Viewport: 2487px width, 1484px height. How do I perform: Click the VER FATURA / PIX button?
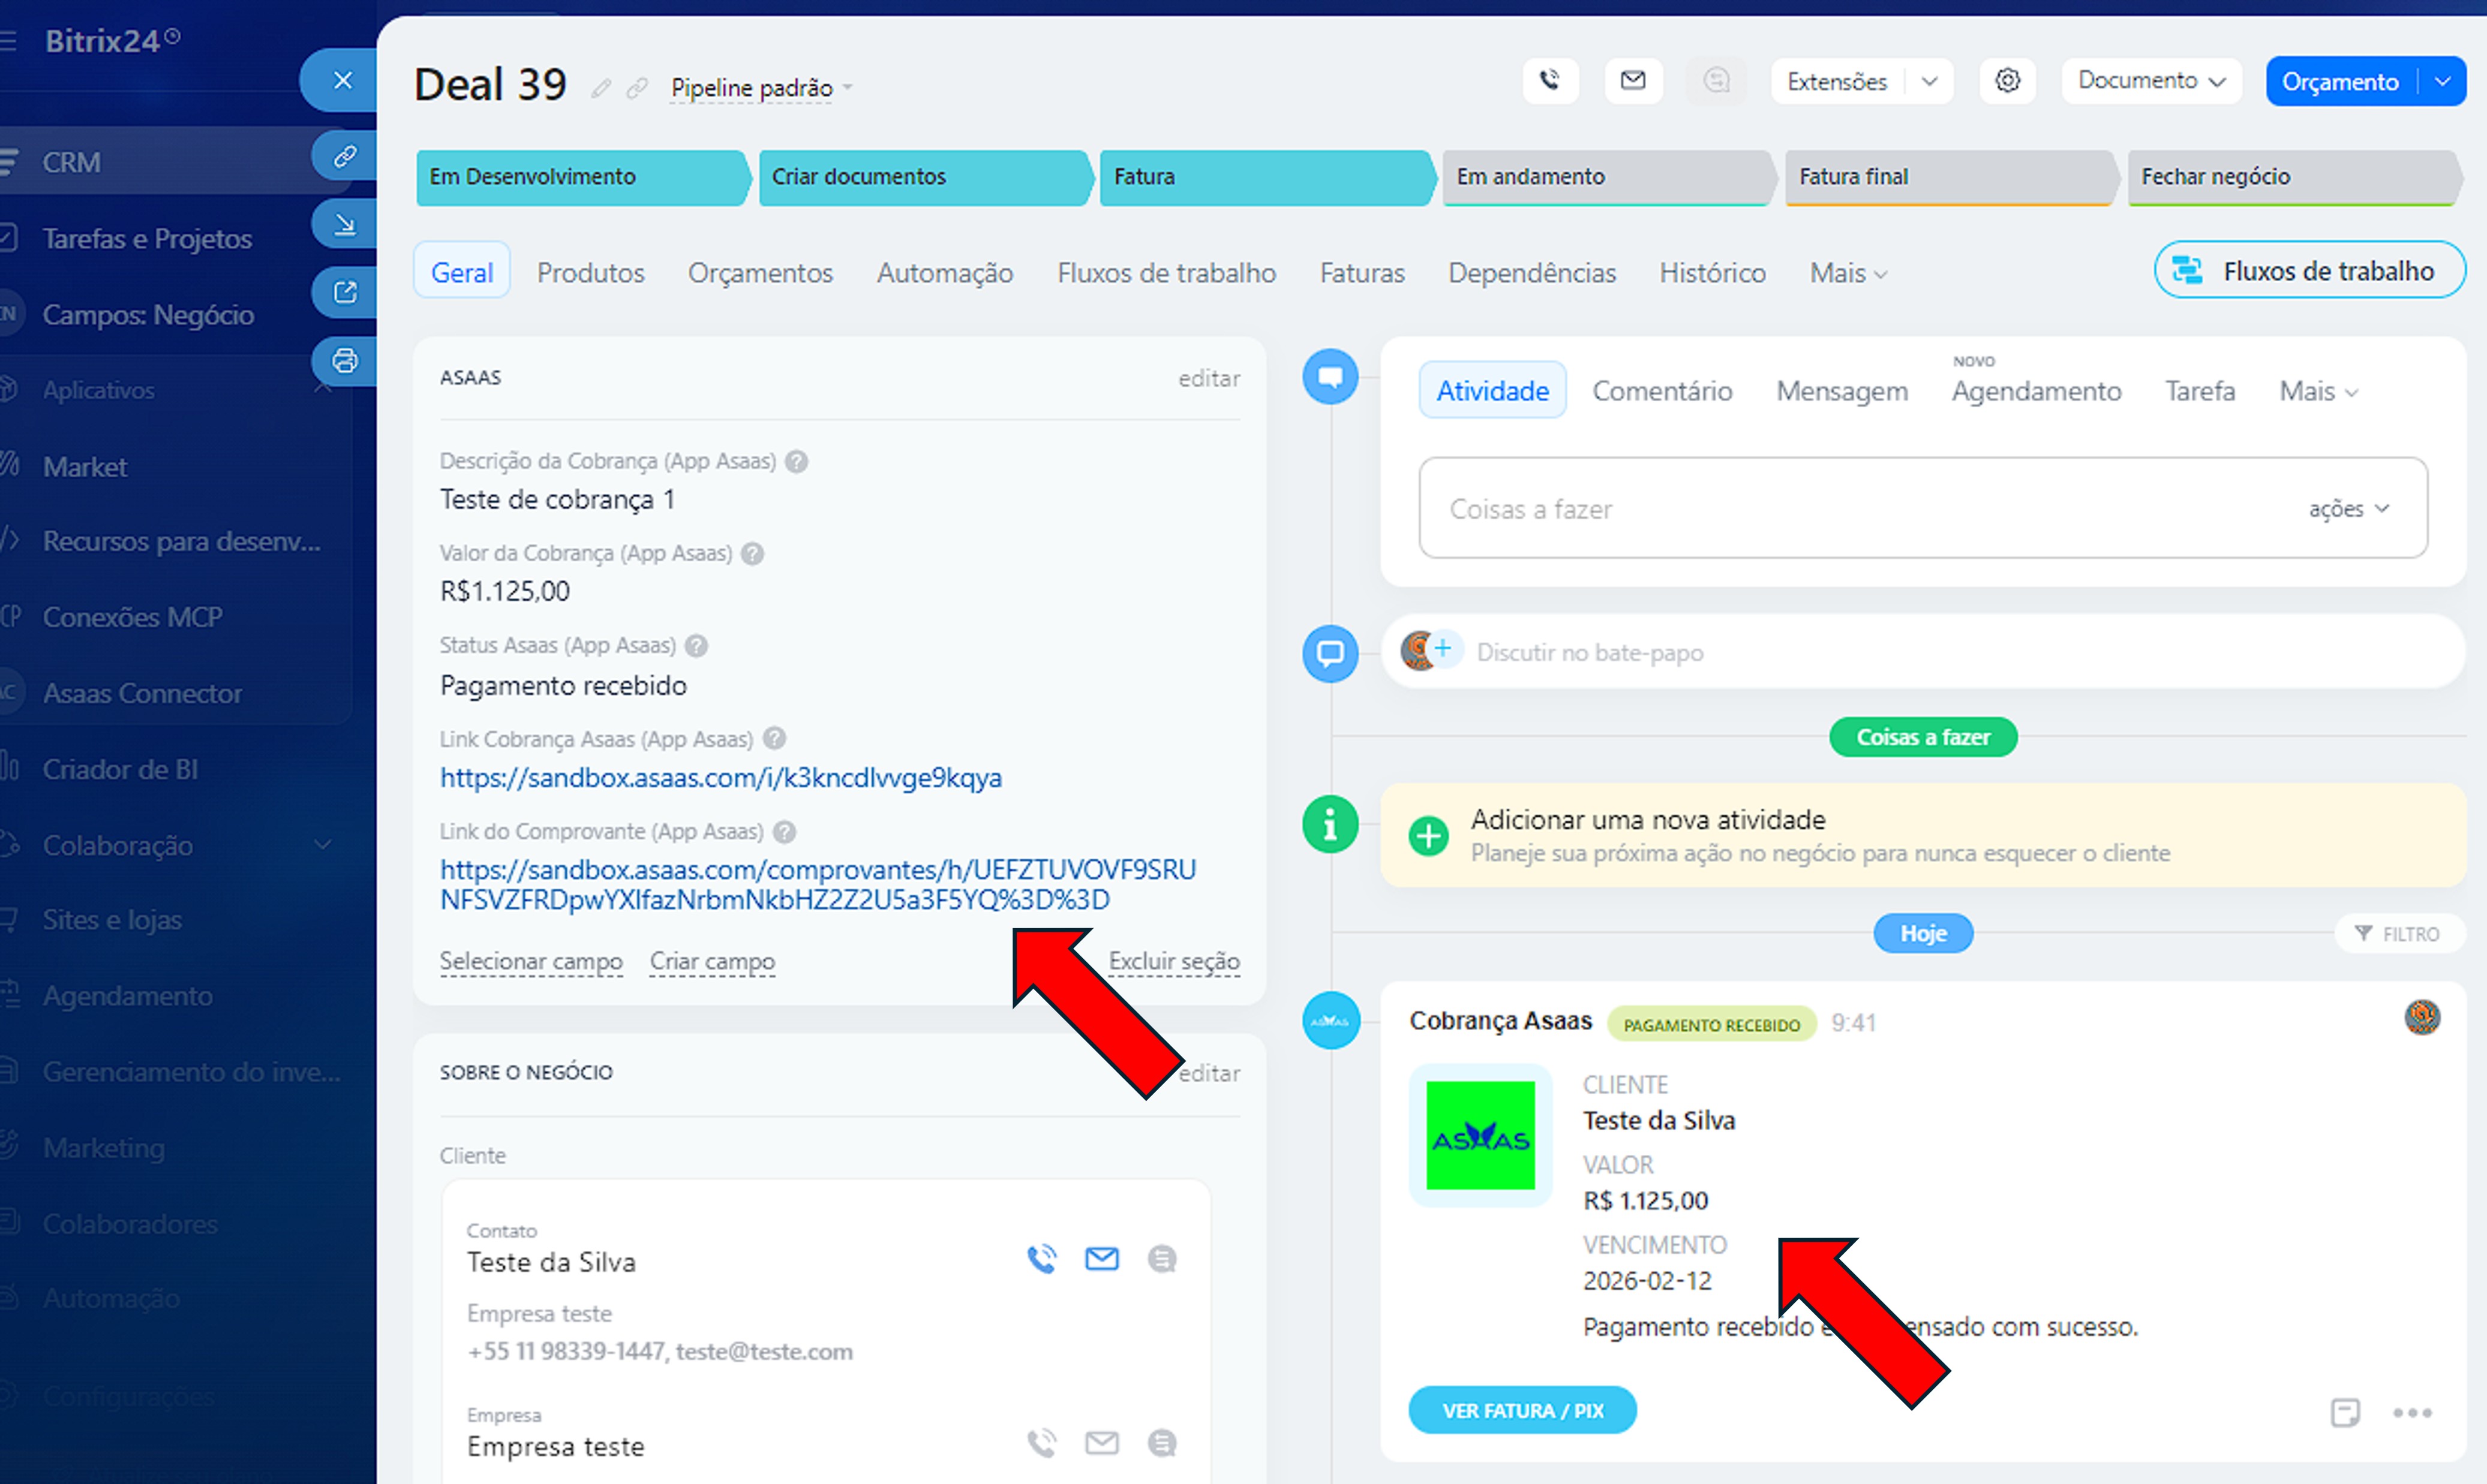point(1522,1410)
